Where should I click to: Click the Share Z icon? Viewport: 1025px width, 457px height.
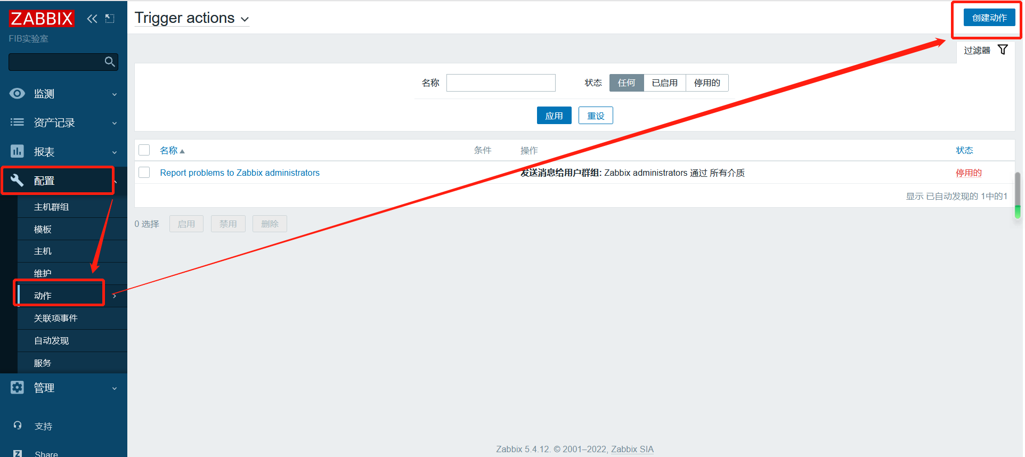(18, 453)
